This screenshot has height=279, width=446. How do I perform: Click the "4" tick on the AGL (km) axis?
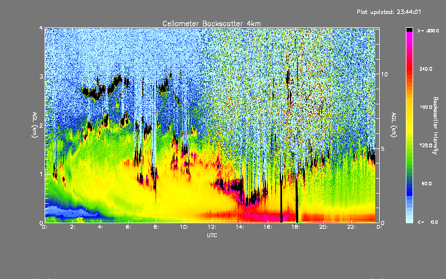point(41,28)
